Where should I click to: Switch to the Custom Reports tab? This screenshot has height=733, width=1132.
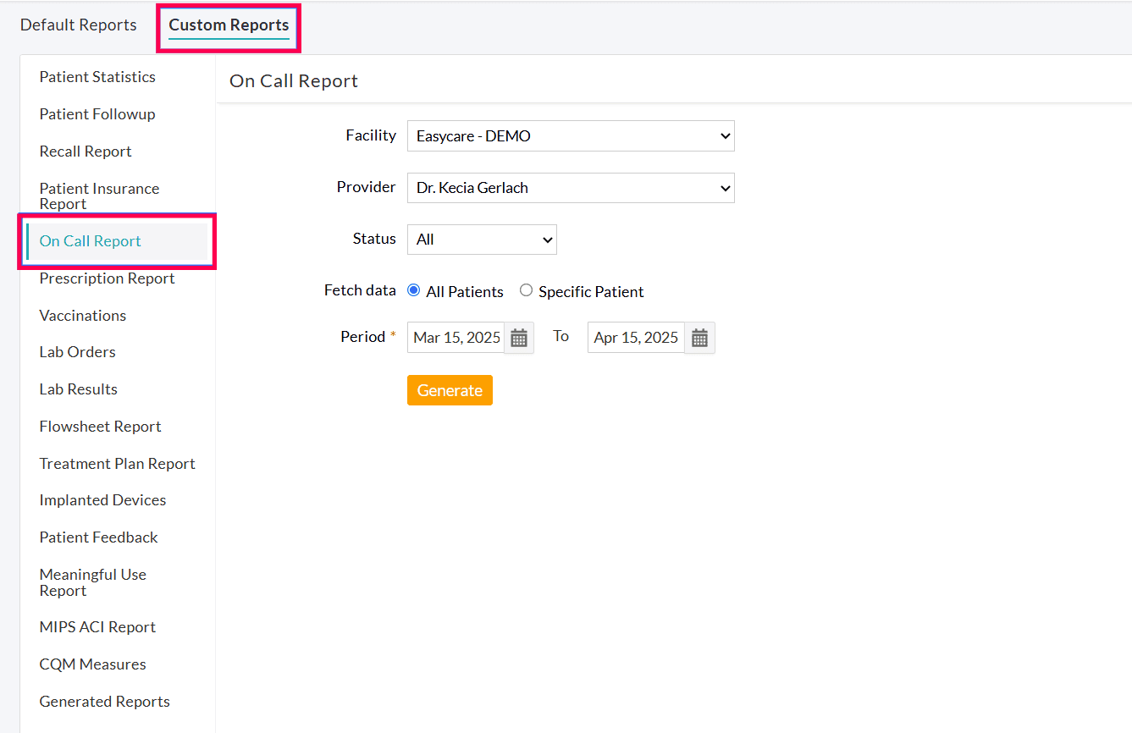coord(228,25)
